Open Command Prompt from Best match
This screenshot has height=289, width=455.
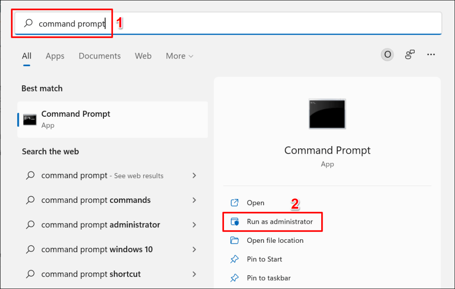pyautogui.click(x=76, y=119)
